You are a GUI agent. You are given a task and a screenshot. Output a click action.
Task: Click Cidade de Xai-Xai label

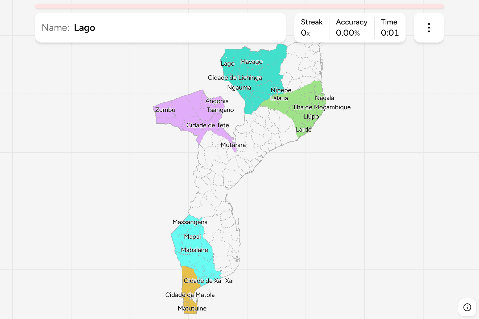tap(209, 281)
